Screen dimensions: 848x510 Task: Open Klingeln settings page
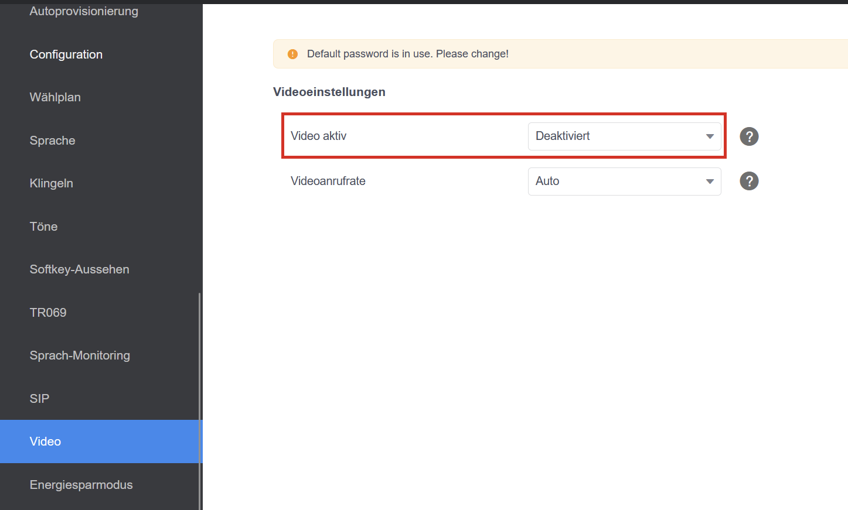tap(52, 183)
